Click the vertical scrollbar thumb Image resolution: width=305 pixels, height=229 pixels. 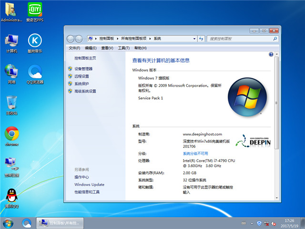click(x=276, y=103)
